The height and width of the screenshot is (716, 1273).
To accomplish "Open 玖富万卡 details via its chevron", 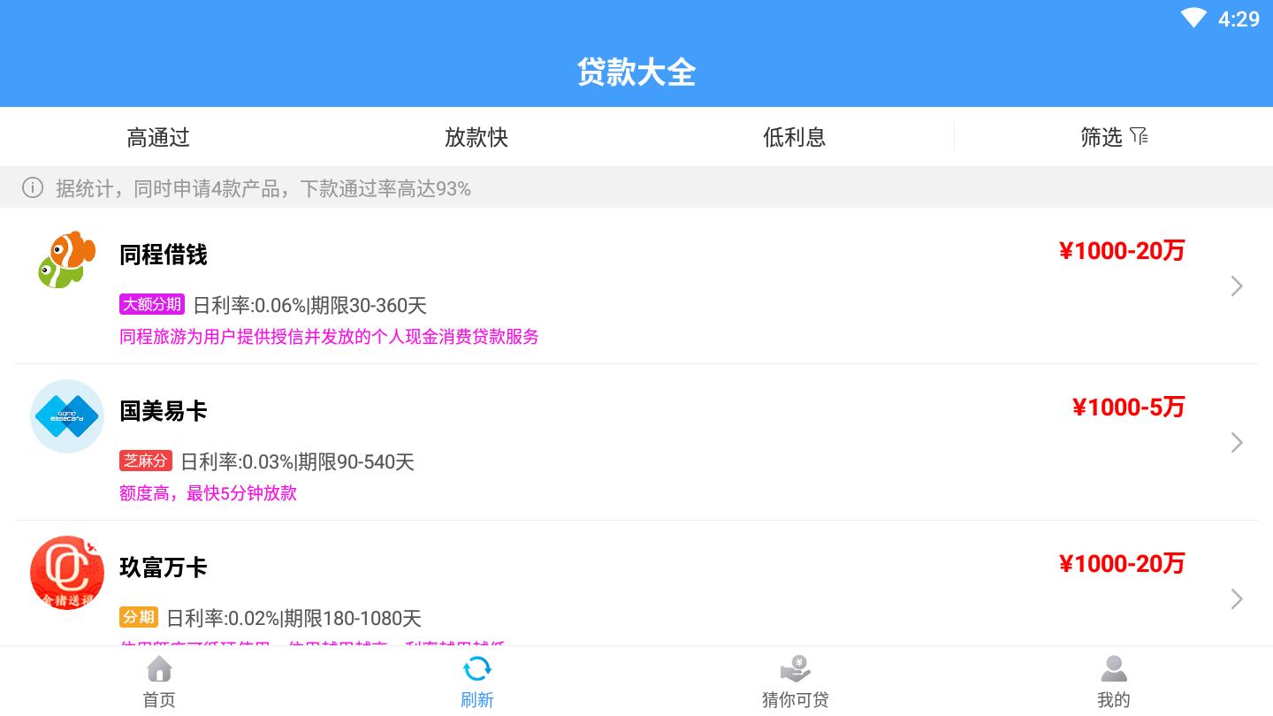I will pos(1237,598).
